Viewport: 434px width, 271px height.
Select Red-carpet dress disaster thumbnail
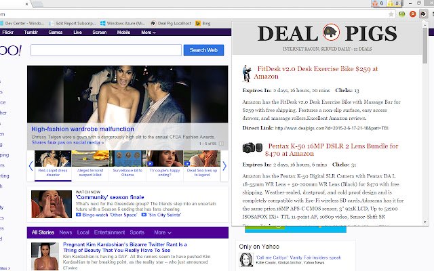pos(53,165)
